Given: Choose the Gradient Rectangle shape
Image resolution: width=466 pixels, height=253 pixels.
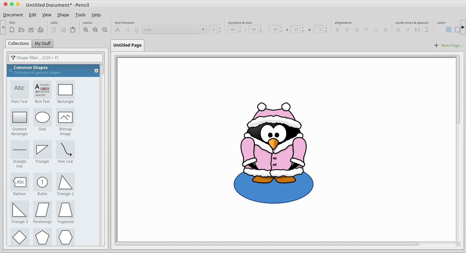Looking at the screenshot, I should [x=19, y=122].
